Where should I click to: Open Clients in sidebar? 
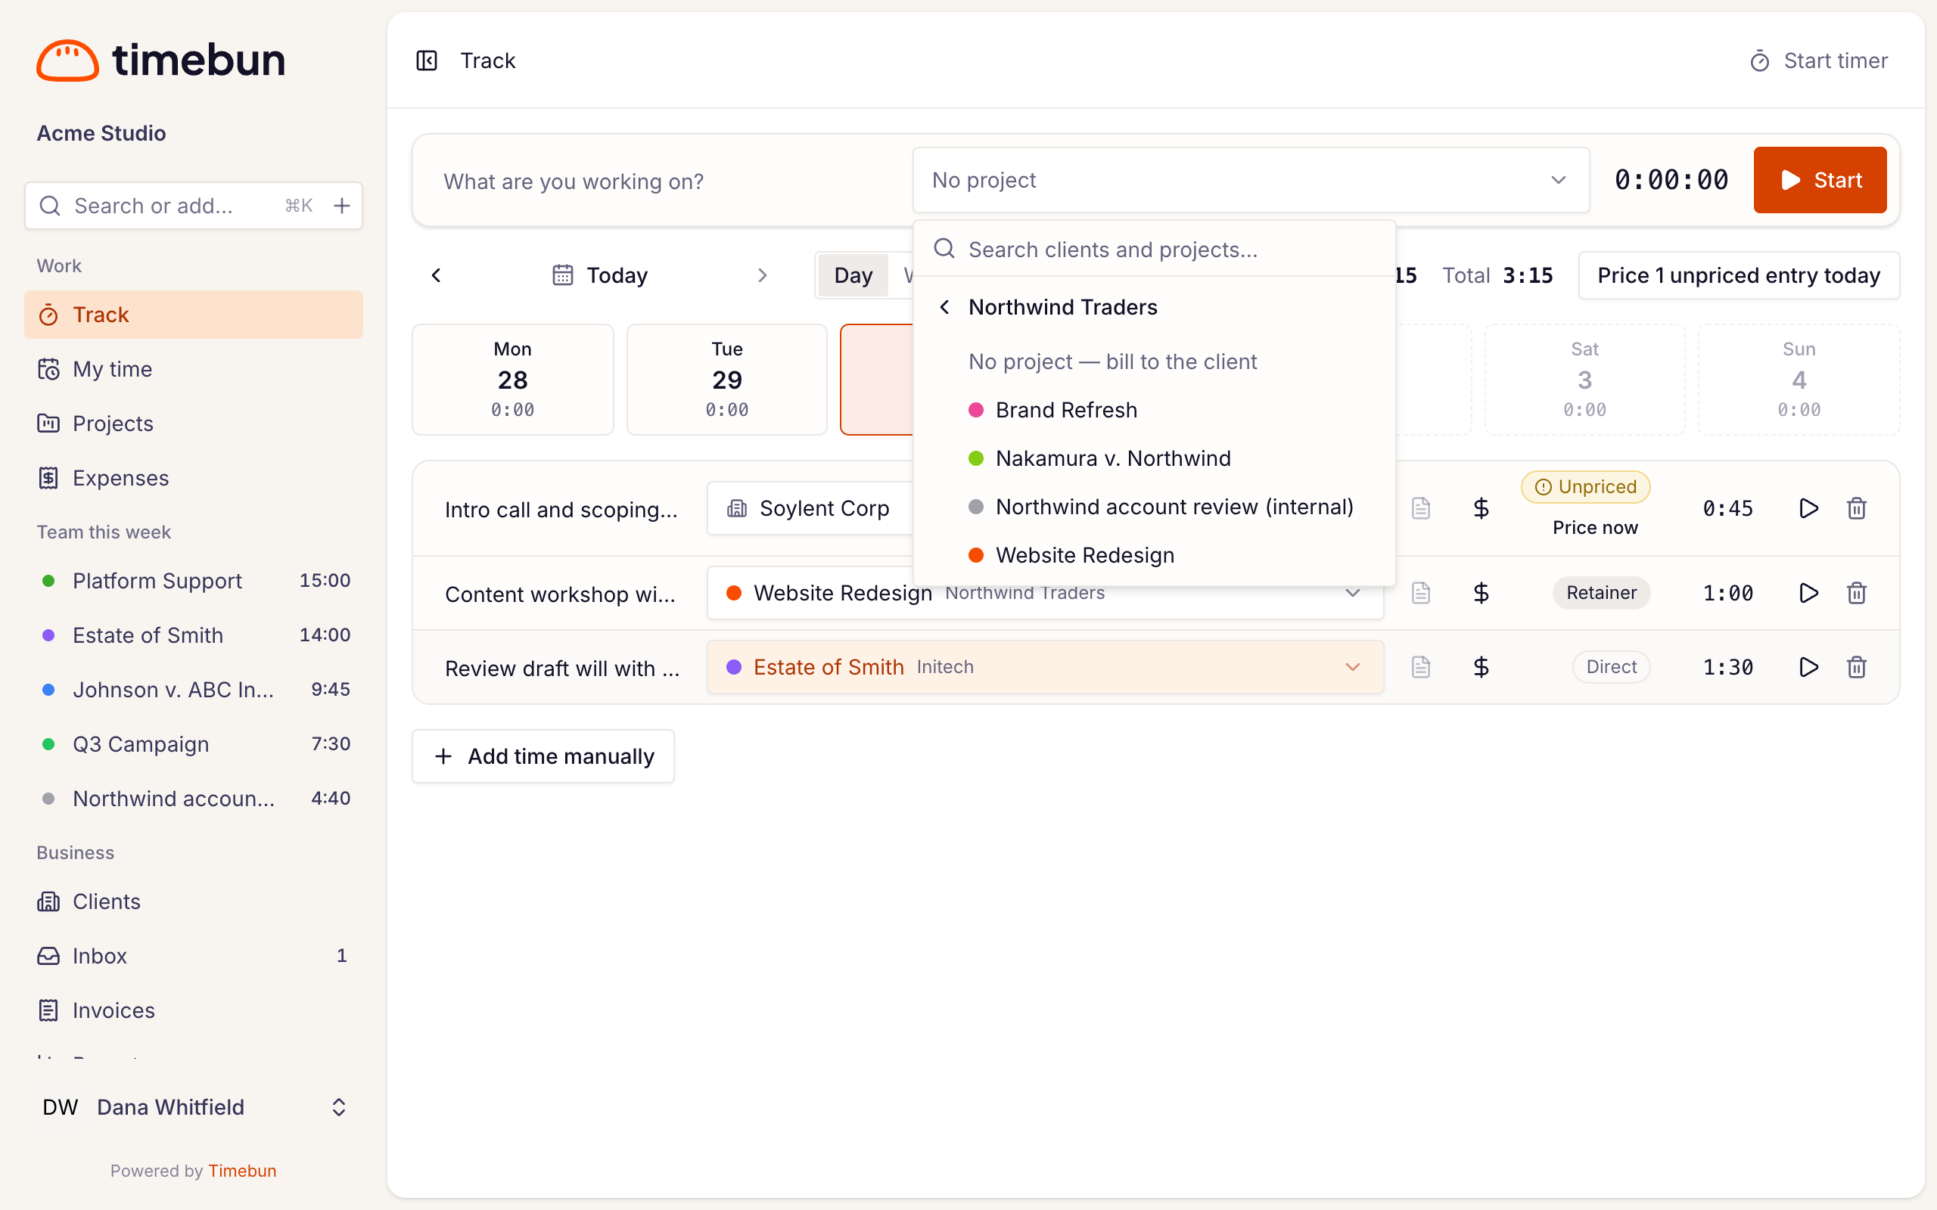[x=193, y=901]
